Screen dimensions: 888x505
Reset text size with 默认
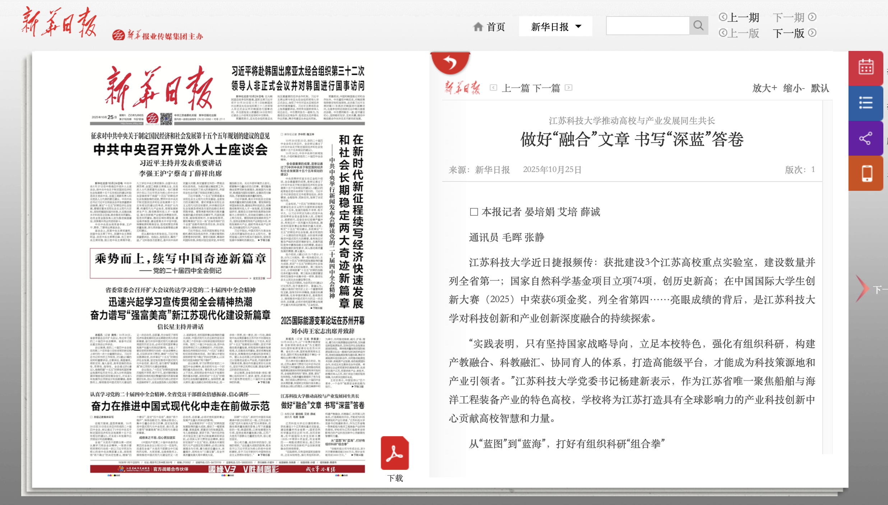point(820,88)
